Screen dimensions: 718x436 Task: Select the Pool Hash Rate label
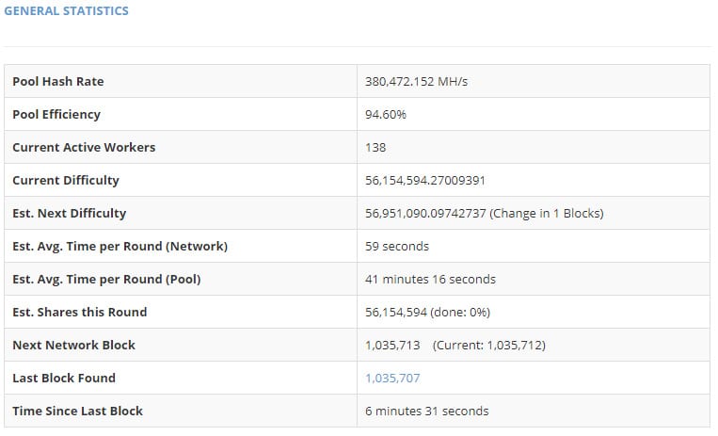pos(58,81)
